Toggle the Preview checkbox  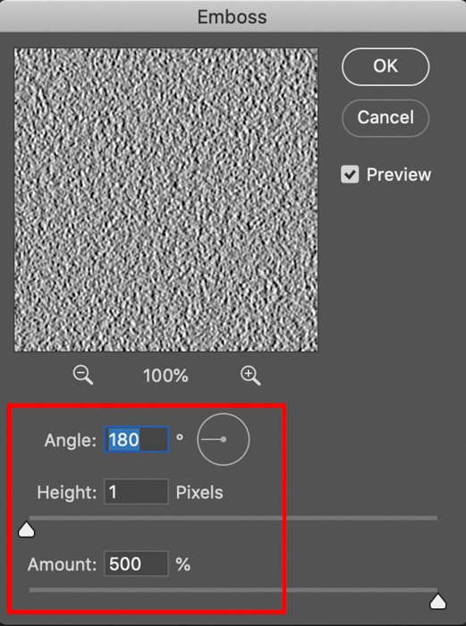pyautogui.click(x=350, y=174)
